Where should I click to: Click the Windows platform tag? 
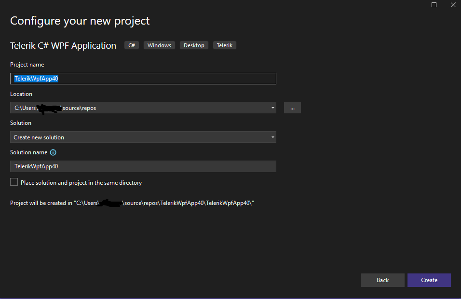tap(159, 45)
